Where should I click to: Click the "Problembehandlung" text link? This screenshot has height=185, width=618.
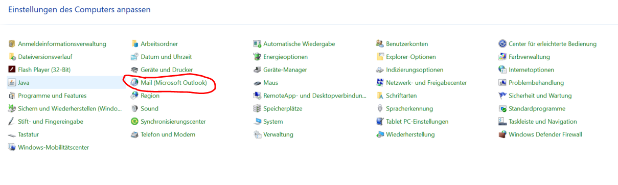point(536,83)
